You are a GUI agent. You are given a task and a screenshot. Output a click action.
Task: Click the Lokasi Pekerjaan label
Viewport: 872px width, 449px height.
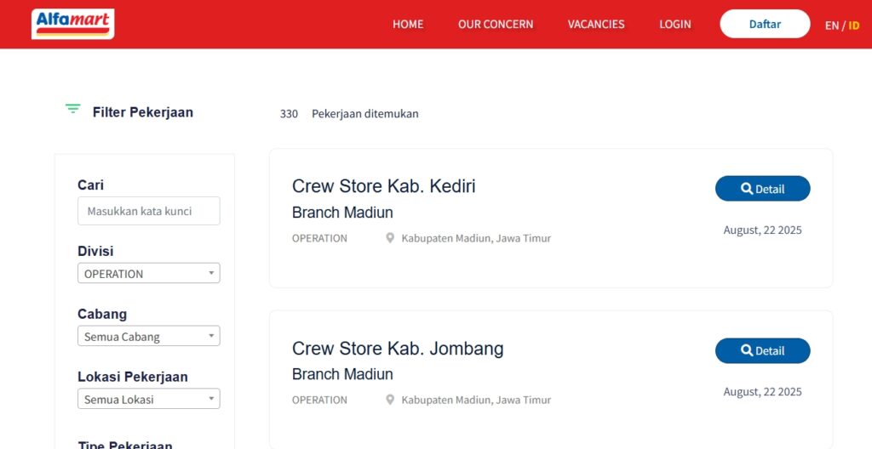coord(133,377)
